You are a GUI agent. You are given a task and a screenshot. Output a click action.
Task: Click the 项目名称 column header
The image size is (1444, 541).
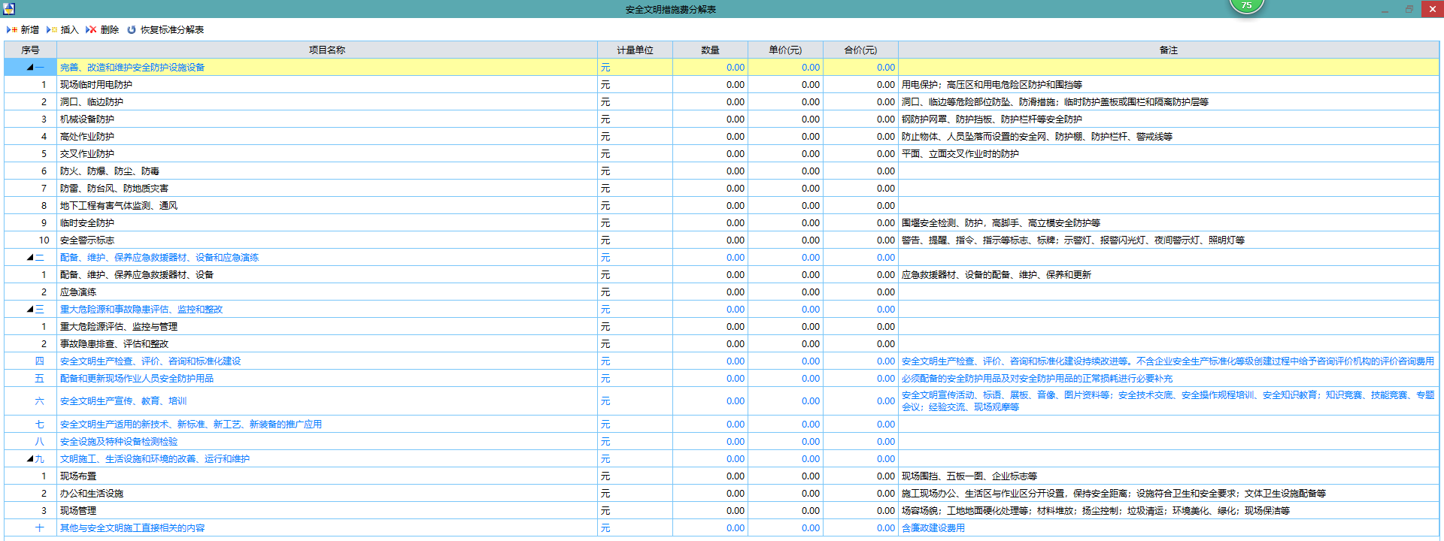pos(327,50)
